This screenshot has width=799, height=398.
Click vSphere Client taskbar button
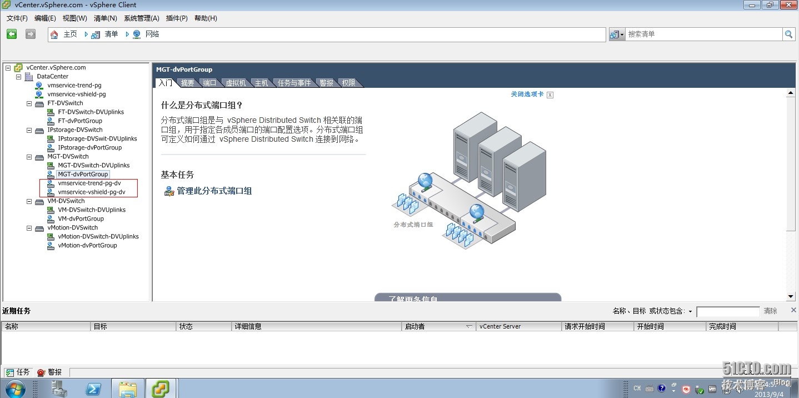point(161,389)
